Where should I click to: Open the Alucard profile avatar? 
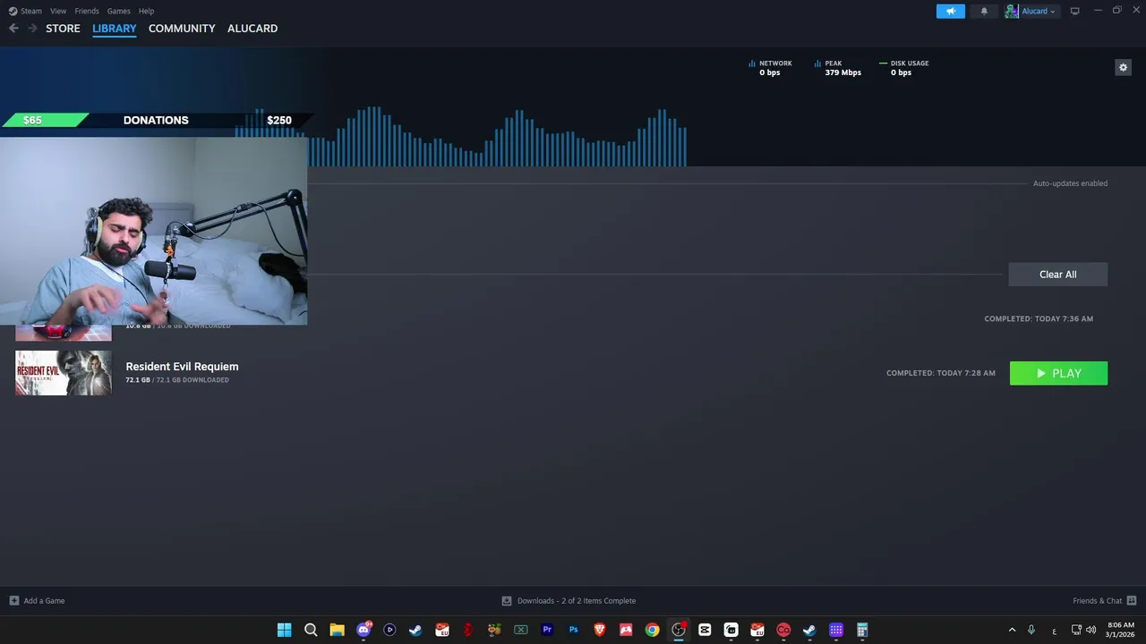click(x=1012, y=11)
